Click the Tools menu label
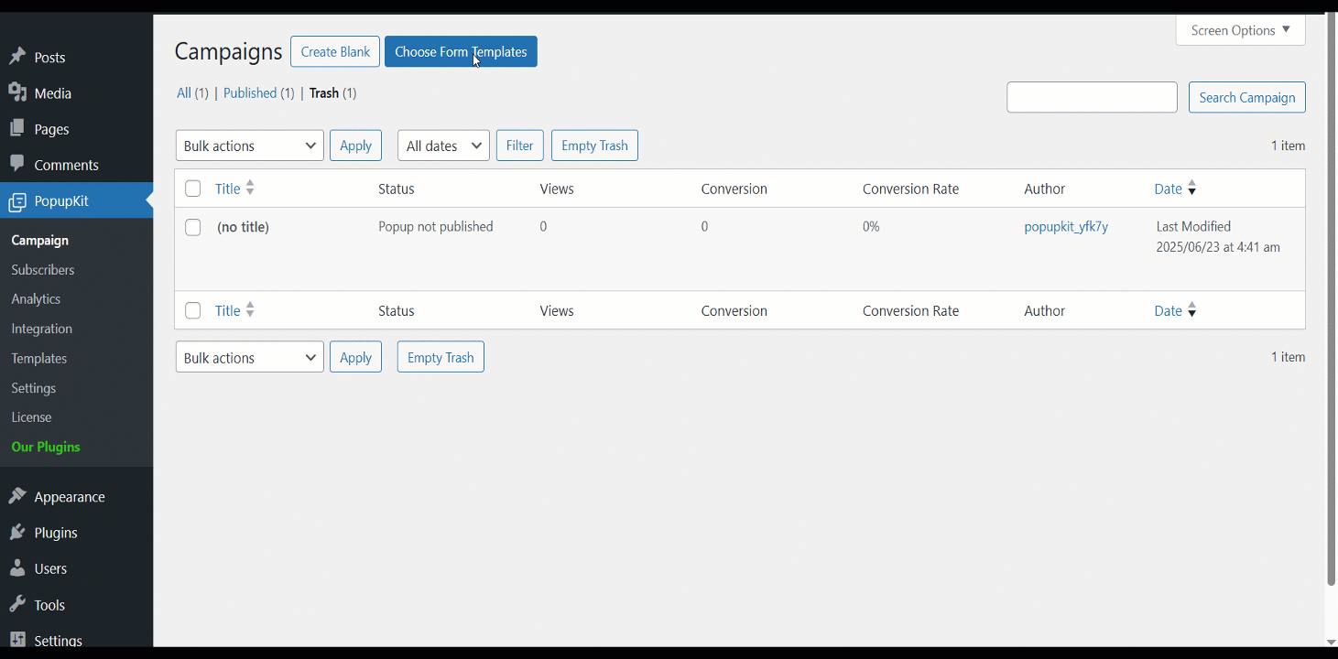Screen dimensions: 1338x659 pyautogui.click(x=49, y=605)
